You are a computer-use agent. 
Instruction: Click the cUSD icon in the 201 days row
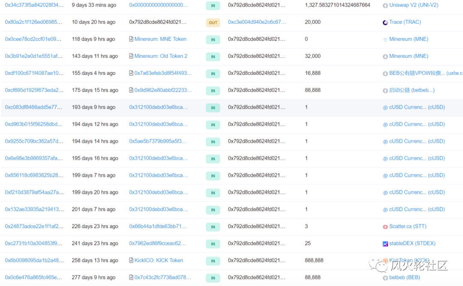[x=385, y=210]
